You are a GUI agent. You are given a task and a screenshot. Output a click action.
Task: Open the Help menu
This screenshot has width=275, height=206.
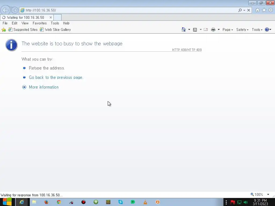coord(66,23)
